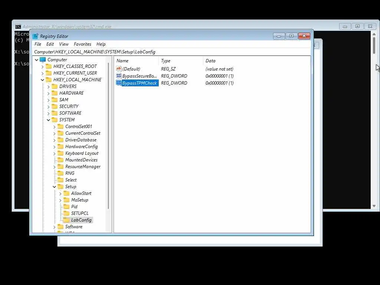Click the (Default) value name

tap(131, 69)
